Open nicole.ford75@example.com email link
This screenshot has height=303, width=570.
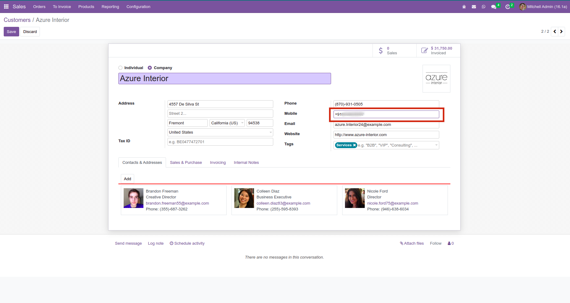[393, 203]
